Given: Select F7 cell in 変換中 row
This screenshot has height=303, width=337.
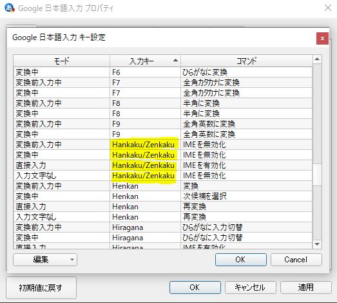Looking at the screenshot, I should [x=145, y=93].
